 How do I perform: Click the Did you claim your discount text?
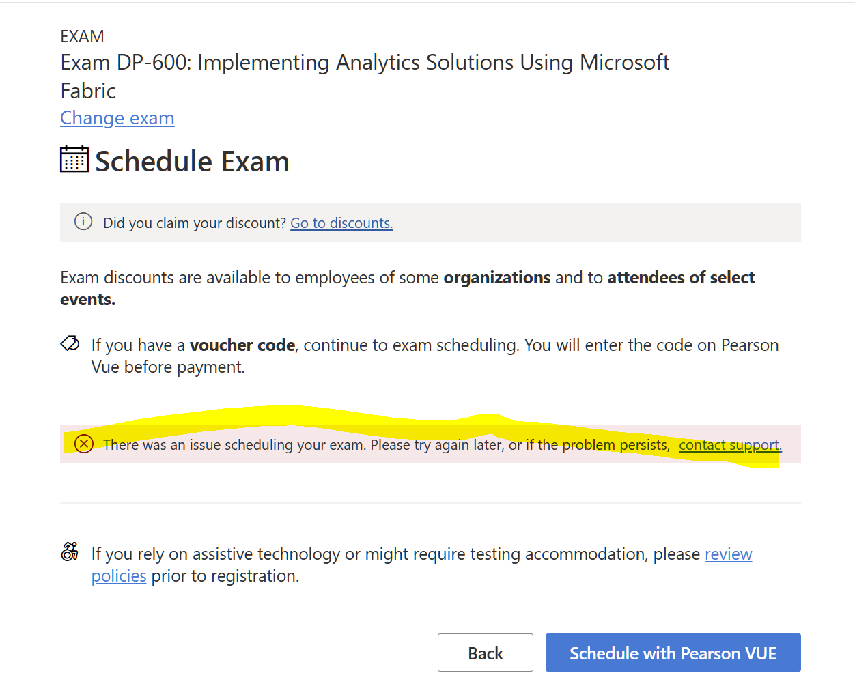(x=195, y=223)
